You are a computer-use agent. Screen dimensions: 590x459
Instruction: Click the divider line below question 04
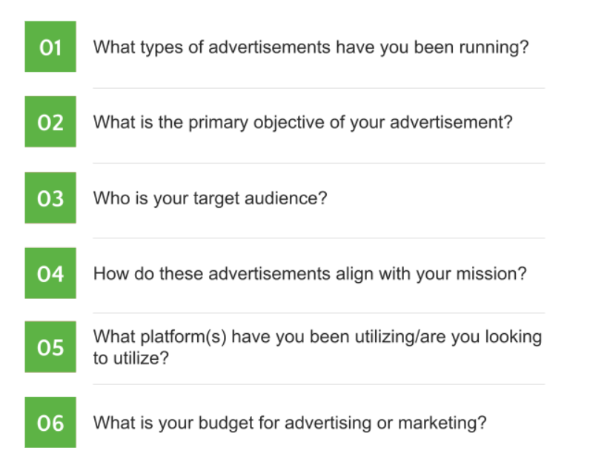319,312
